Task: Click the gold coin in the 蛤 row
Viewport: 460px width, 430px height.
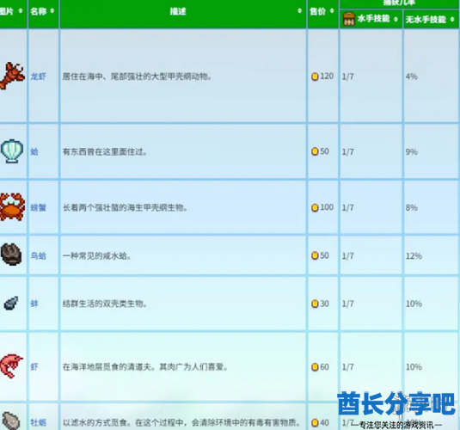Action: [315, 151]
